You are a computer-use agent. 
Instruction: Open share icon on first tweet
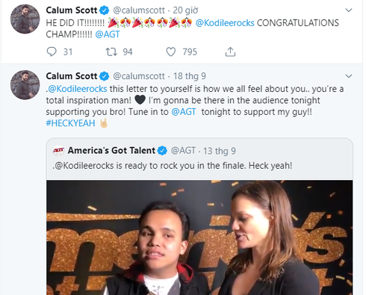230,52
